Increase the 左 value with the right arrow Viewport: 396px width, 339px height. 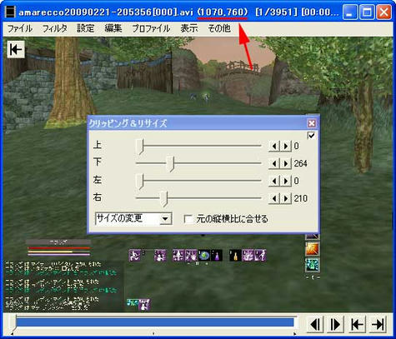tap(286, 181)
